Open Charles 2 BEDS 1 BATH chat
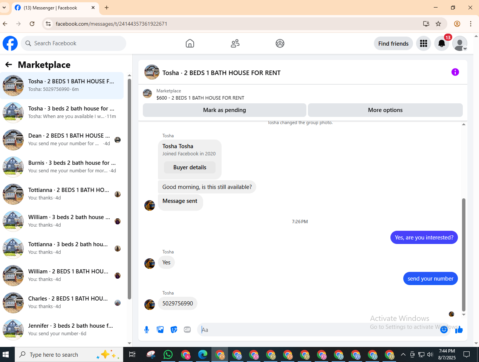Screen dimensions: 479x362 (x=62, y=303)
